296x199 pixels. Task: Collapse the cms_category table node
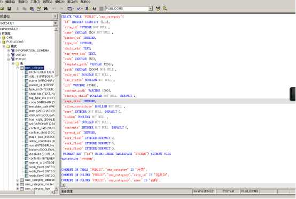tap(18, 68)
